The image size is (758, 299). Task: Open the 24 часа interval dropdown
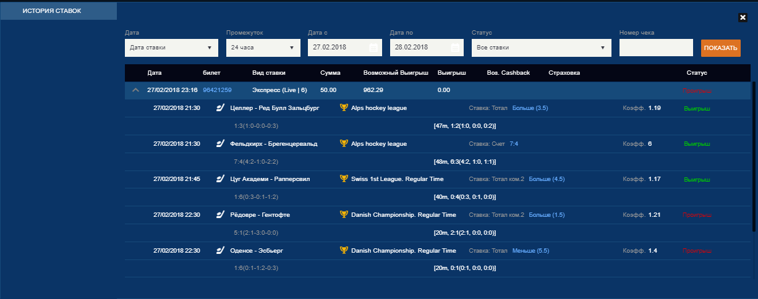263,48
